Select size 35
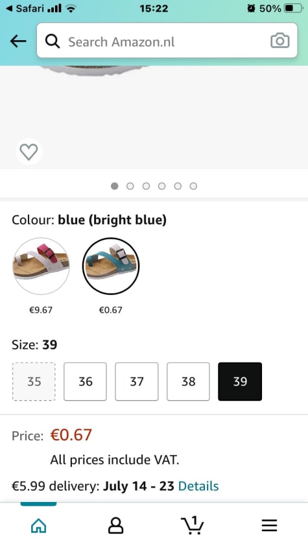308x548 pixels. coord(34,381)
